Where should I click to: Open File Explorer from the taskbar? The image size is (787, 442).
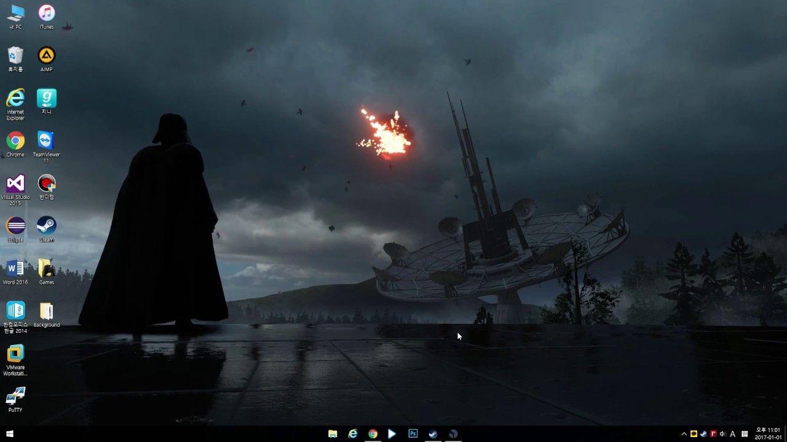pos(333,433)
